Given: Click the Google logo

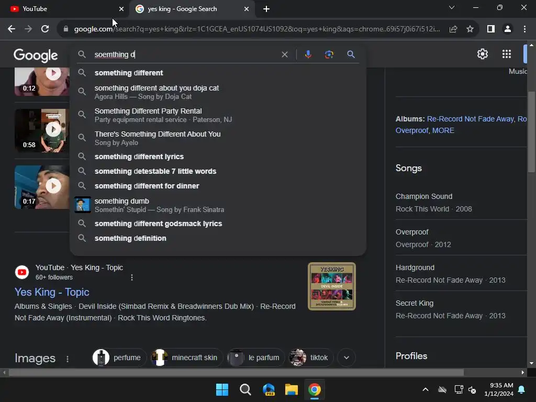Looking at the screenshot, I should point(36,55).
